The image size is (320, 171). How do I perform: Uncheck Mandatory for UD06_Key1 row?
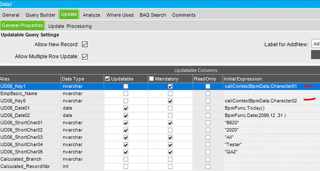170,86
